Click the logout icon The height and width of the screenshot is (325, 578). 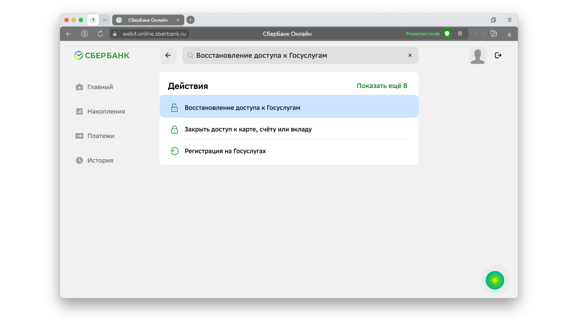(x=498, y=56)
